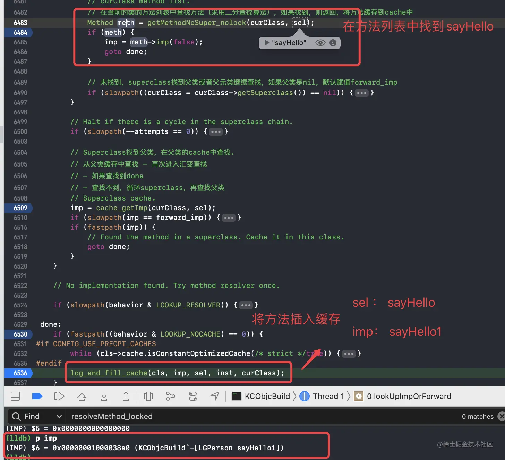Click the getSuperclass call on line 6490
Screen dimensions: 505x460
pos(265,93)
